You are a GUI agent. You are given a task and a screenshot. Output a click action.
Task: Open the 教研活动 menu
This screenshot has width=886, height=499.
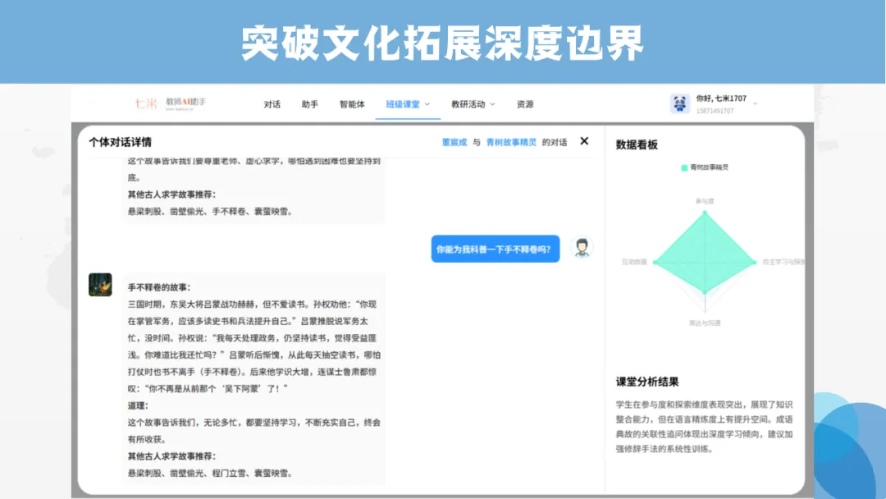(x=468, y=104)
